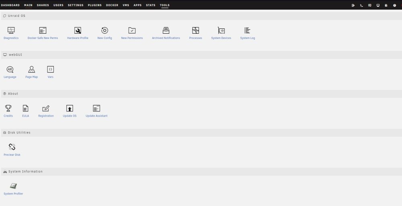The height and width of the screenshot is (206, 402).
Task: Open the System Log tool
Action: click(x=247, y=33)
